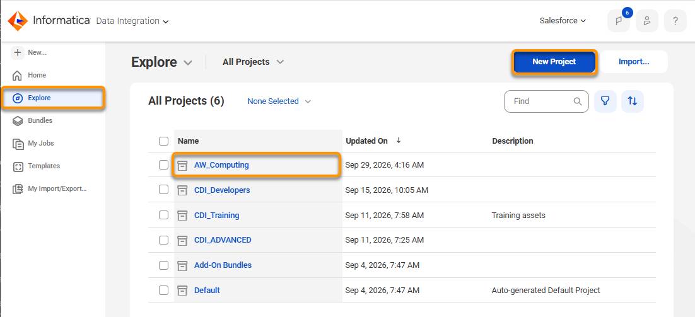
Task: Tick the AW_Computing row checkbox
Action: click(163, 164)
